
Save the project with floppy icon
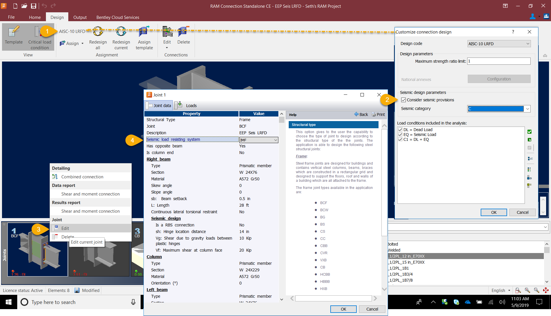pos(34,6)
